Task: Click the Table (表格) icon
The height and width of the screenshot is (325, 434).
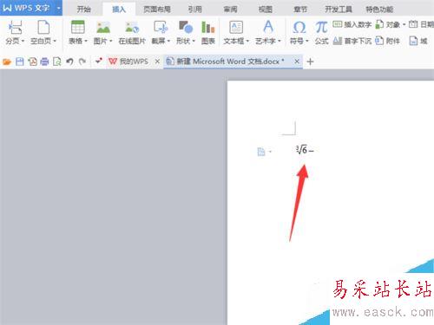Action: [78, 28]
